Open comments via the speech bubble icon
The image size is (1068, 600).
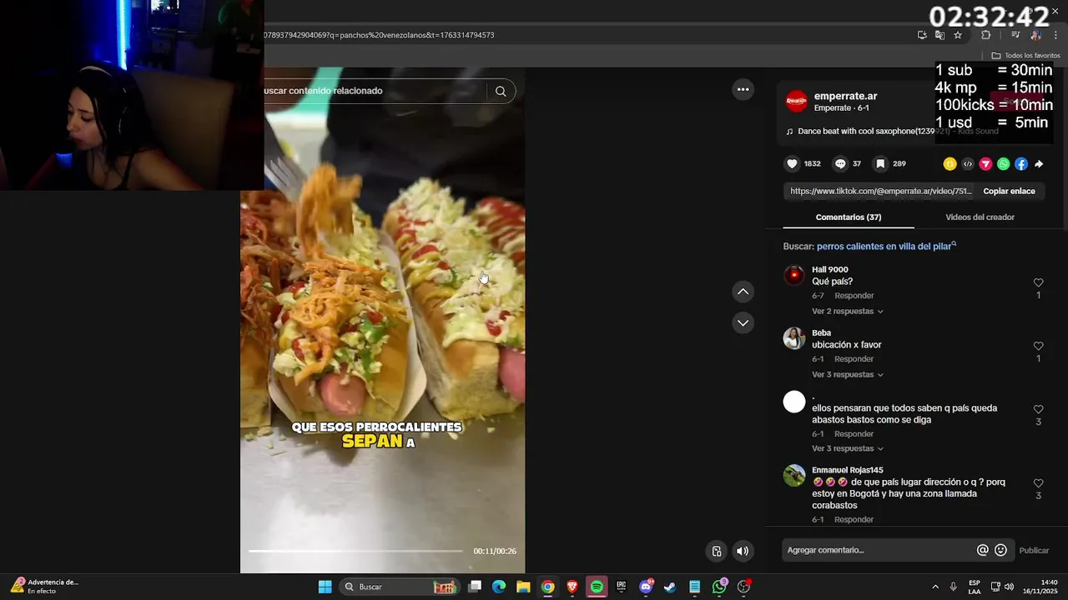coord(840,164)
